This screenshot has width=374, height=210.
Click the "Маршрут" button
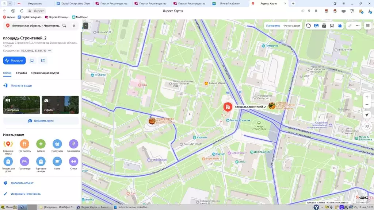coord(14,60)
